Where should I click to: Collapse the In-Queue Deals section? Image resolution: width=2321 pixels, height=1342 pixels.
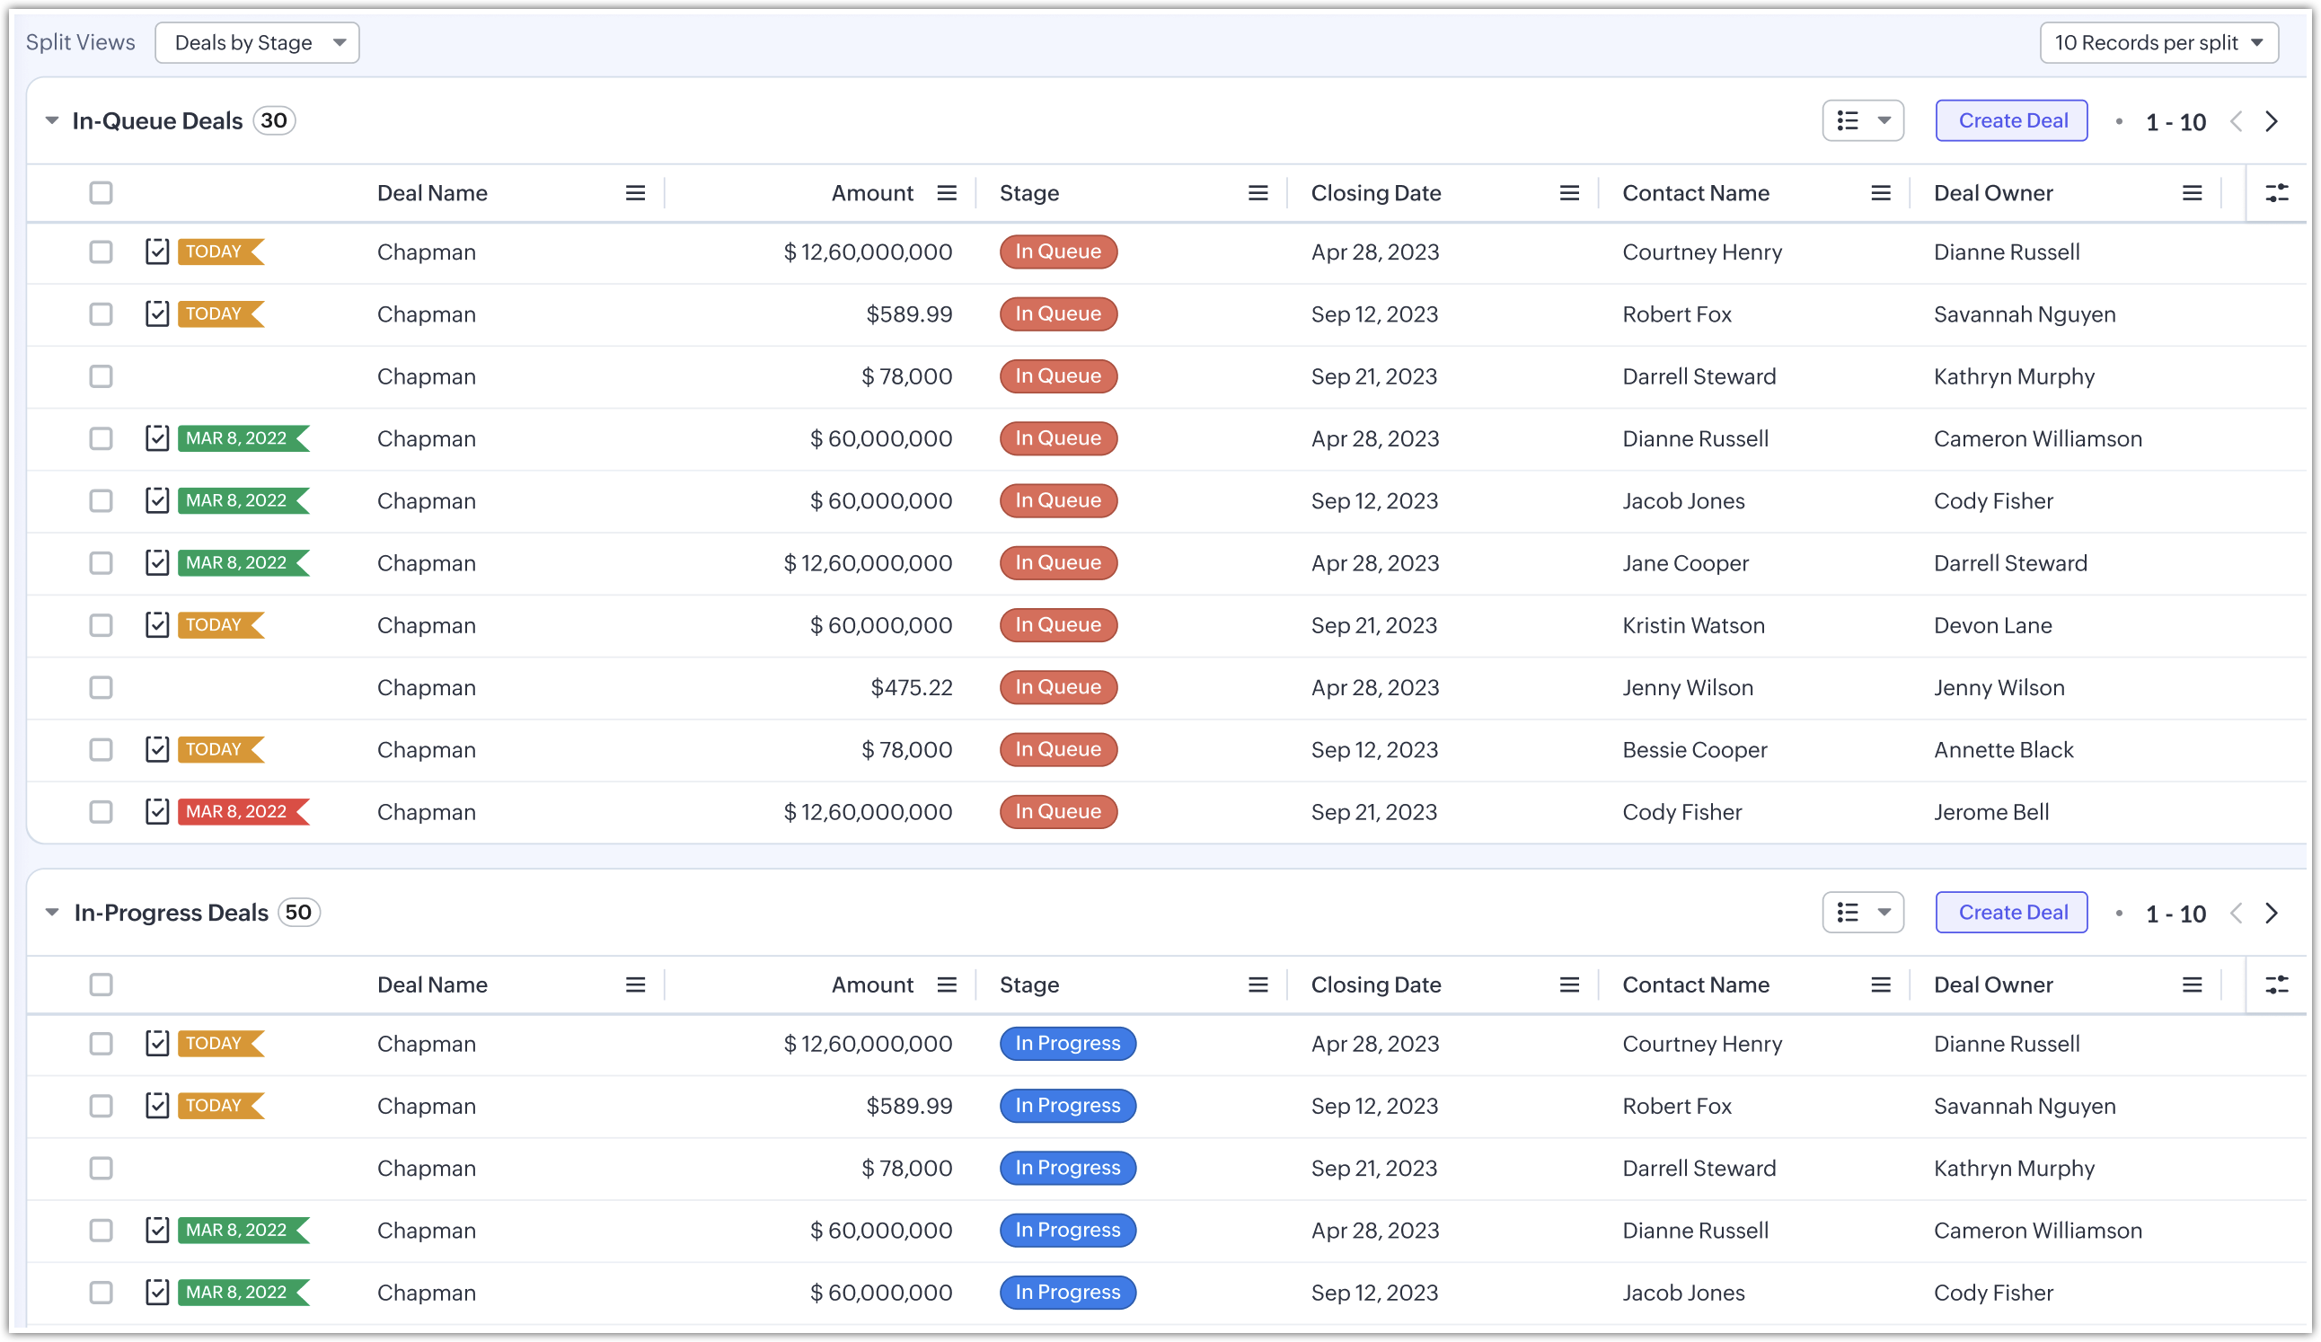point(52,120)
